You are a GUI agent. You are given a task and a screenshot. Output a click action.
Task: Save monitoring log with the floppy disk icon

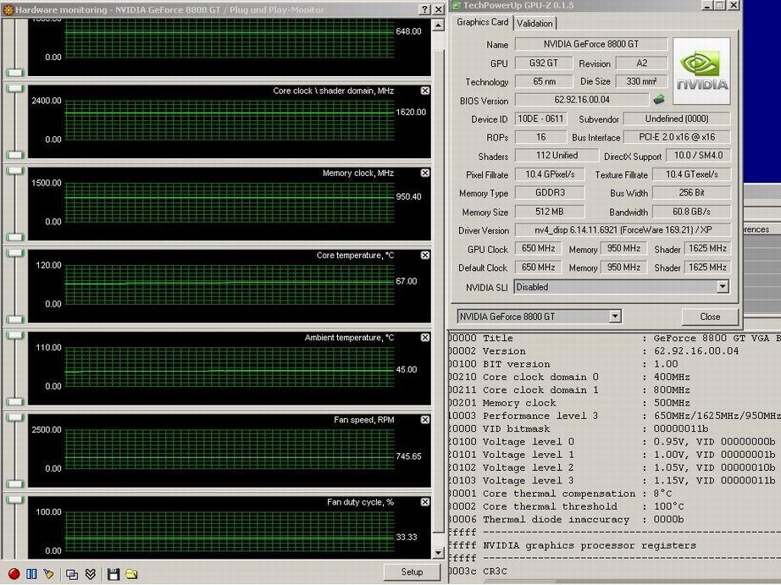pos(114,574)
